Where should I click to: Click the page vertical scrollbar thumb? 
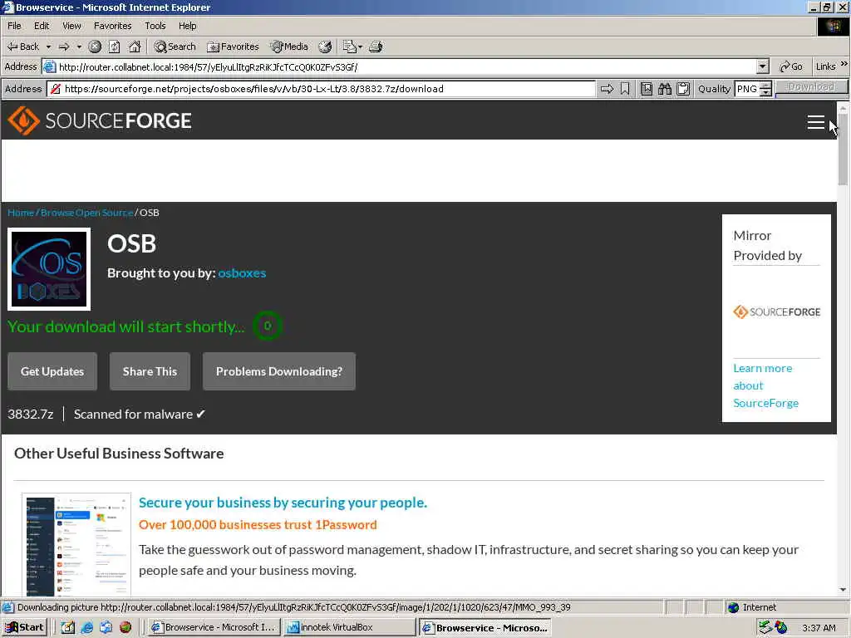tap(843, 149)
